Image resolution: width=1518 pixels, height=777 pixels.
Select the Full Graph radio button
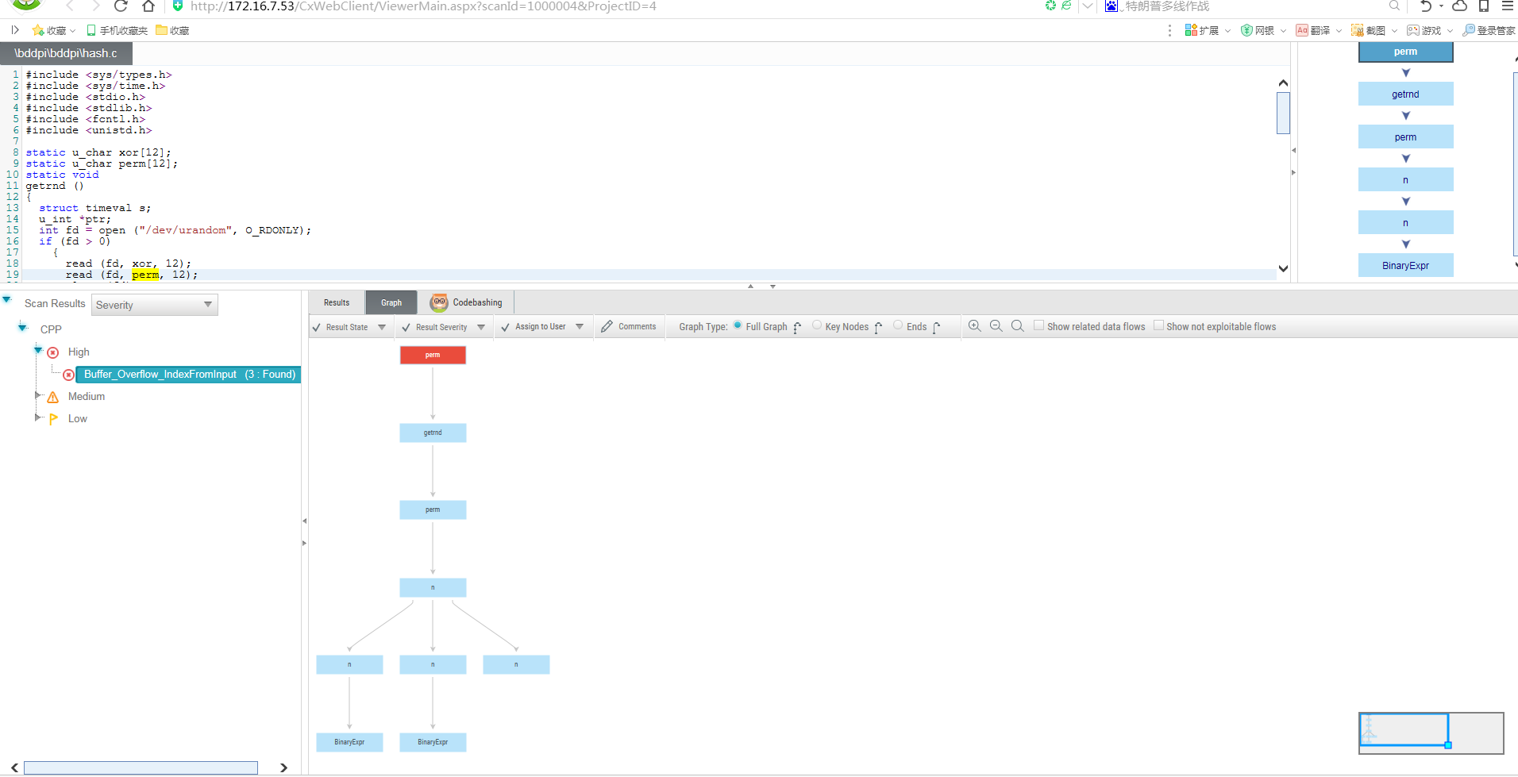tap(738, 325)
